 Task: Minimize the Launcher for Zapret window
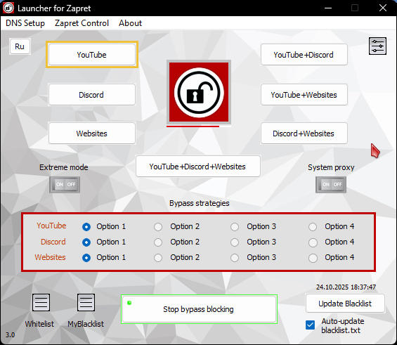click(328, 8)
